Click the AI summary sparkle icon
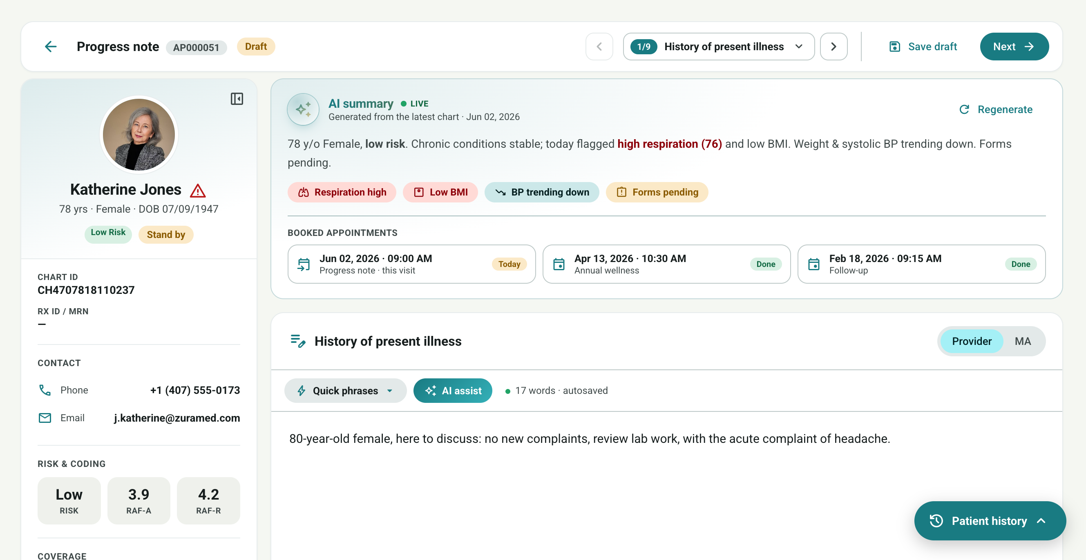 (303, 109)
